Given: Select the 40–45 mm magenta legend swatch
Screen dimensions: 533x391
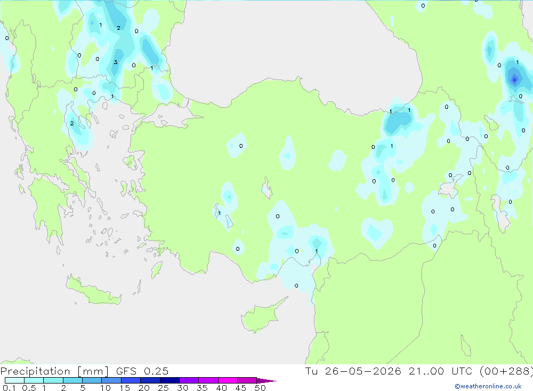Looking at the screenshot, I should pos(228,380).
